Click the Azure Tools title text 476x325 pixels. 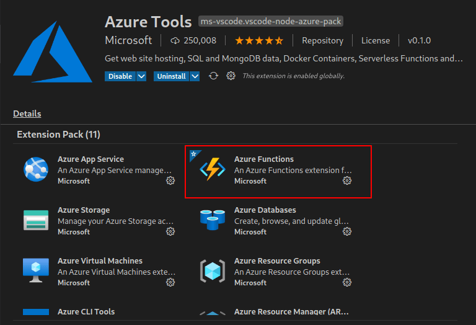click(148, 22)
